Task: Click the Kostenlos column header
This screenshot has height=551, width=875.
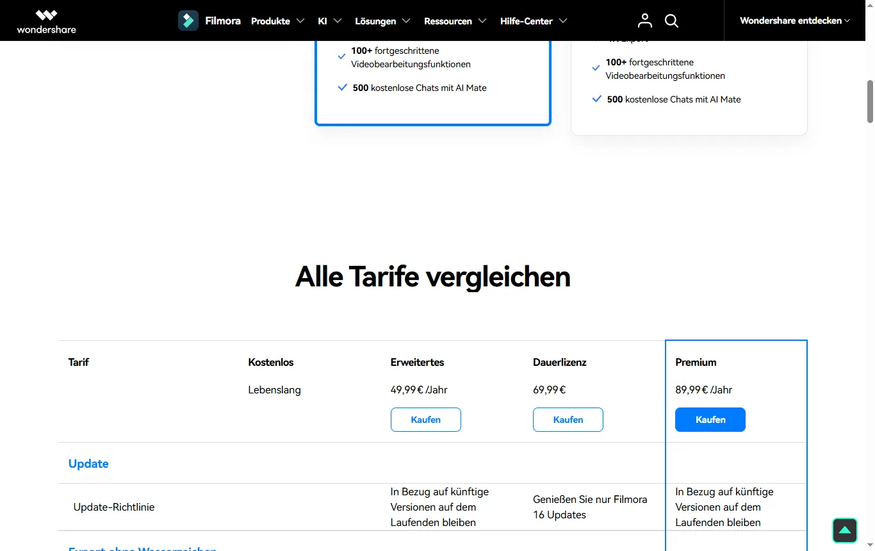Action: 271,362
